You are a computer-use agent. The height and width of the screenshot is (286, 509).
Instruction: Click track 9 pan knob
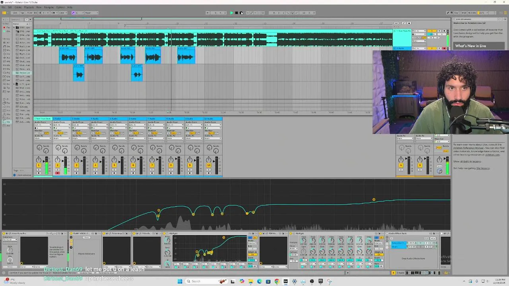tap(190, 160)
